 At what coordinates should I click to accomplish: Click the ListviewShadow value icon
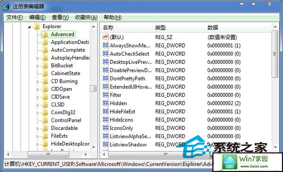105,144
